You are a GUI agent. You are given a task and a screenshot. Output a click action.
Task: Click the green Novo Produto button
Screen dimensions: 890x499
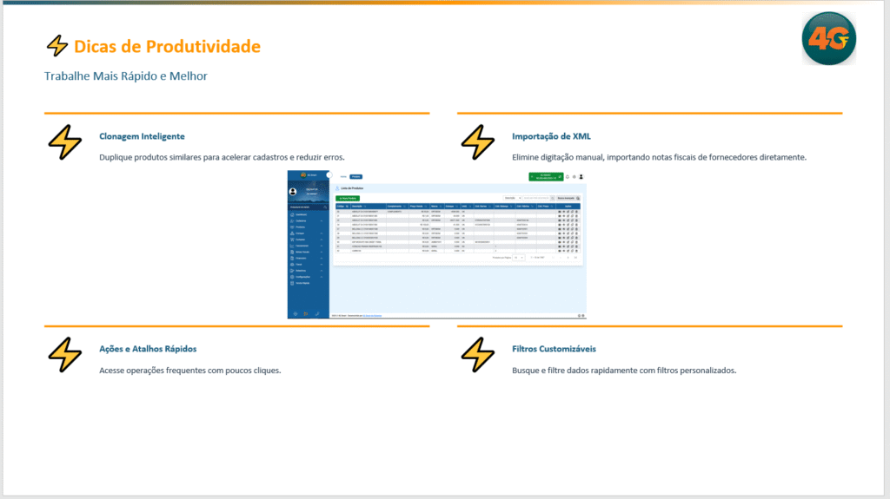(348, 199)
